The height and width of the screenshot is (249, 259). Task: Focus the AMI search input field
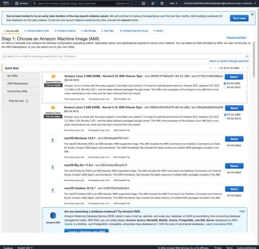coord(126,56)
